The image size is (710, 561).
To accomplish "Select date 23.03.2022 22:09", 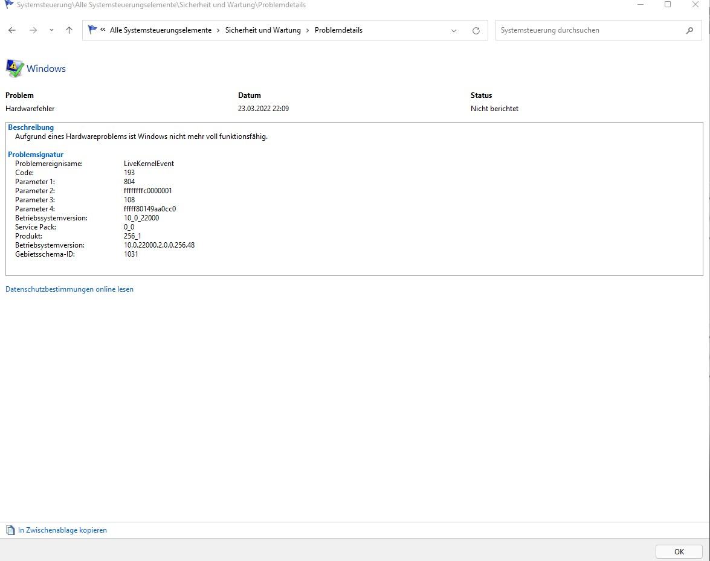I will pos(263,109).
